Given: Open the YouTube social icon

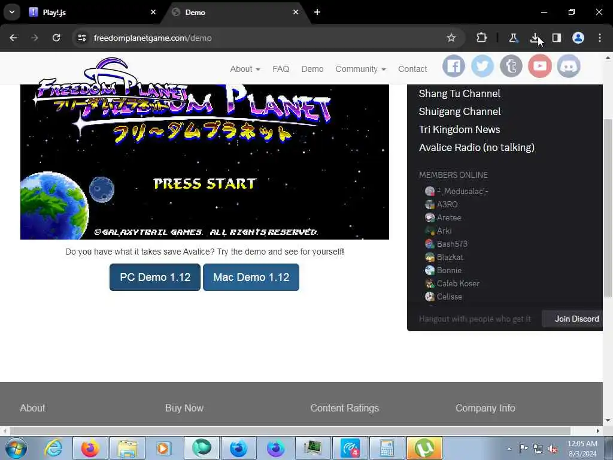Looking at the screenshot, I should point(540,66).
